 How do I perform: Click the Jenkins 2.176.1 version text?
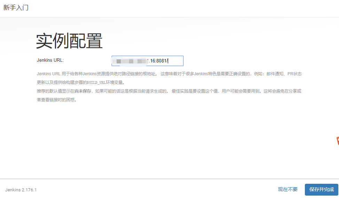[21, 190]
